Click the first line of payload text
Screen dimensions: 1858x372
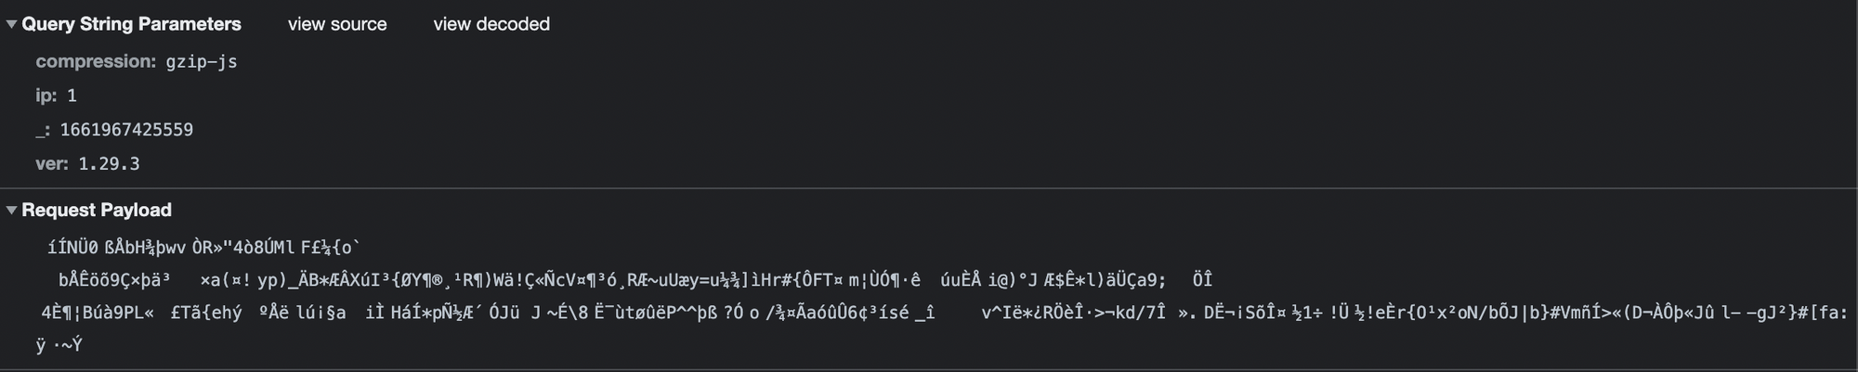[204, 247]
